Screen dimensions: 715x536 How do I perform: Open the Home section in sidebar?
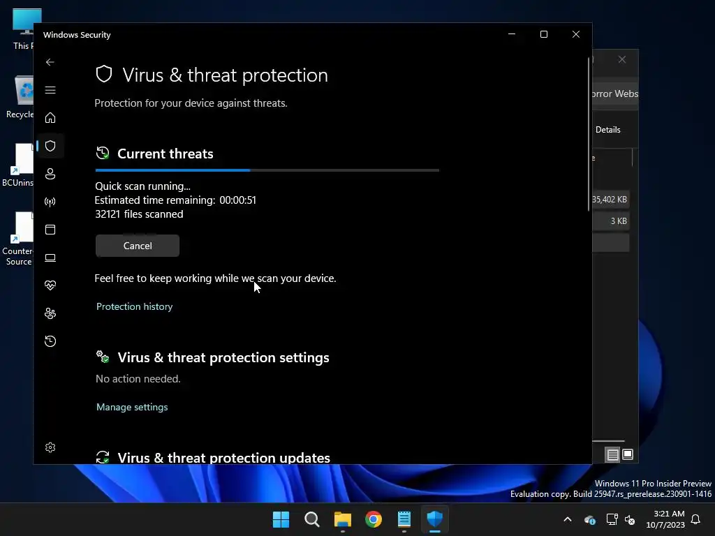(x=50, y=117)
